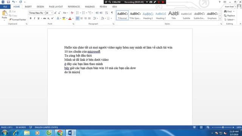Open the Replace dialog
Screen dimensions: 242x136
[x=230, y=15]
